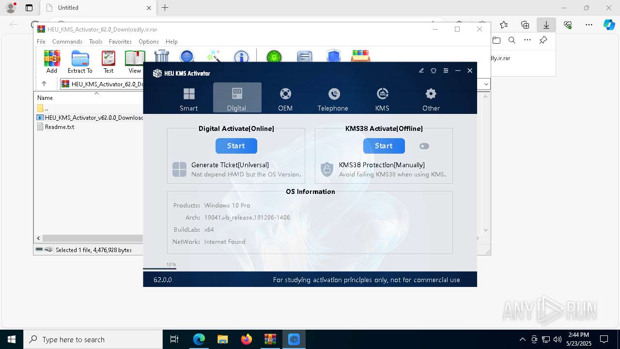Expand the WinRAR address path dropdown
This screenshot has width=620, height=349.
pos(486,84)
